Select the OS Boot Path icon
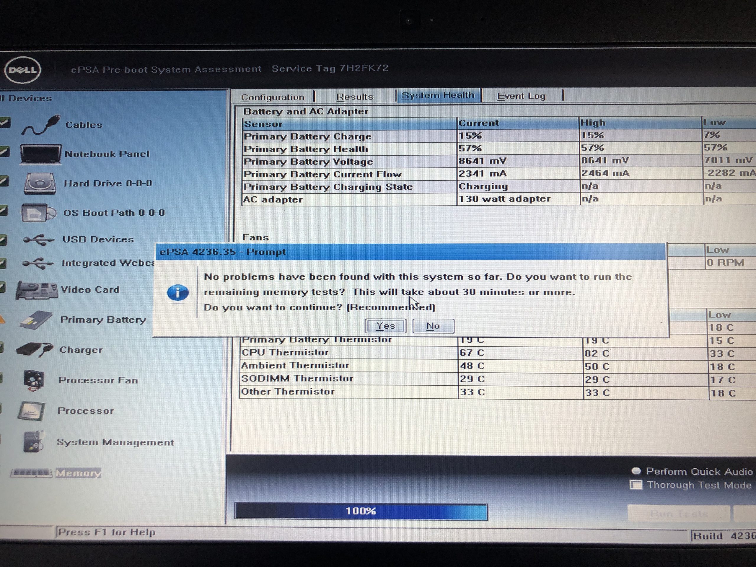The height and width of the screenshot is (567, 756). point(38,213)
